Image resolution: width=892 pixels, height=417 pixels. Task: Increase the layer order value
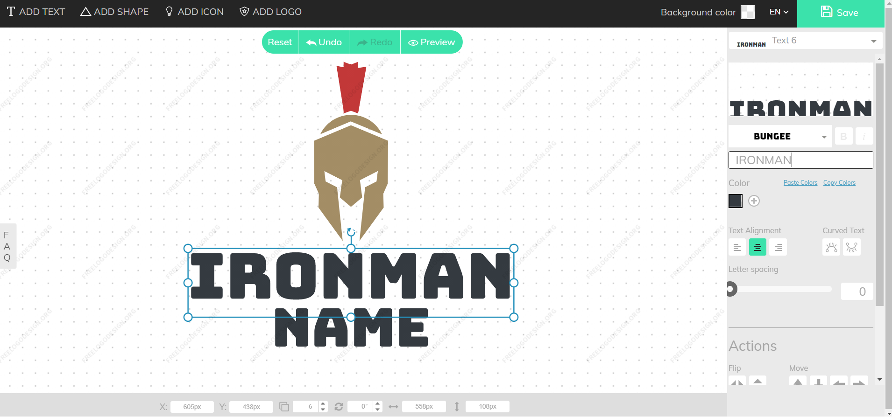pos(323,404)
